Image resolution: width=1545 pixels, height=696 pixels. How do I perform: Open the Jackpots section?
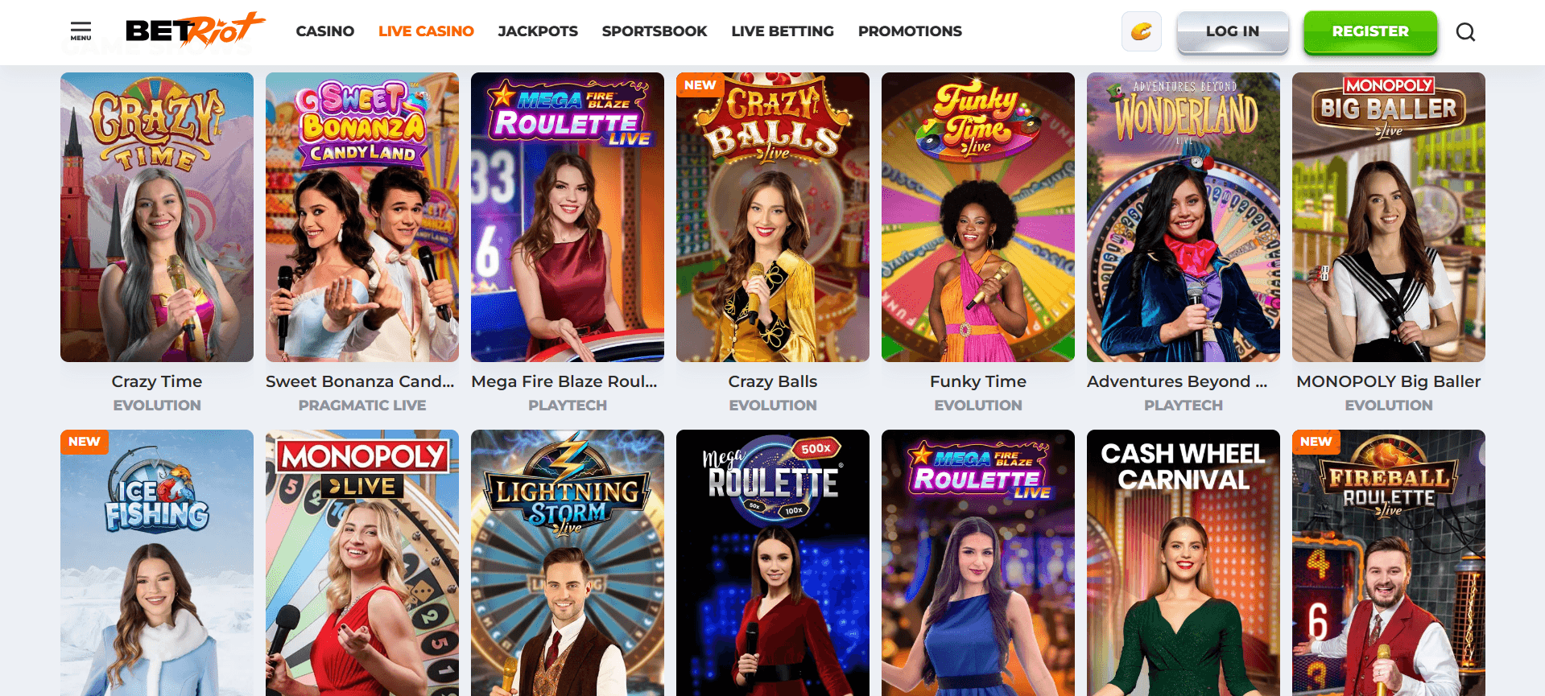coord(538,31)
